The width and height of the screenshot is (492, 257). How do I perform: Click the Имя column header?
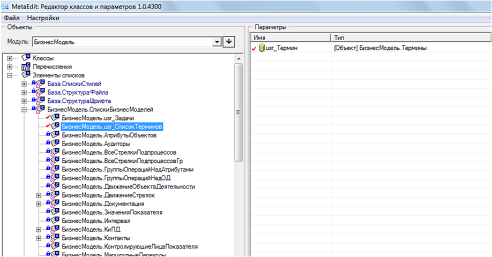point(290,37)
